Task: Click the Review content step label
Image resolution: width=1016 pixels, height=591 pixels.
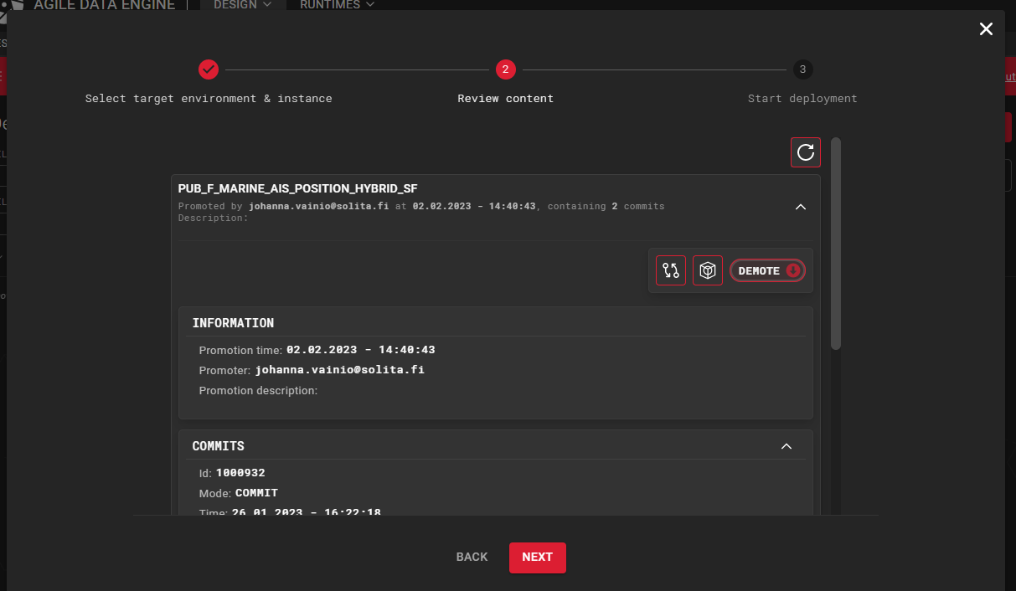Action: tap(505, 99)
